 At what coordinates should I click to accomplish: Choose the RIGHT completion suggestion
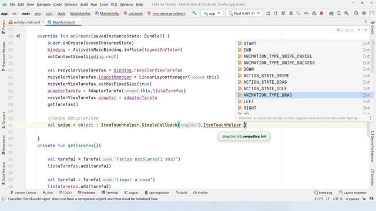(x=304, y=108)
